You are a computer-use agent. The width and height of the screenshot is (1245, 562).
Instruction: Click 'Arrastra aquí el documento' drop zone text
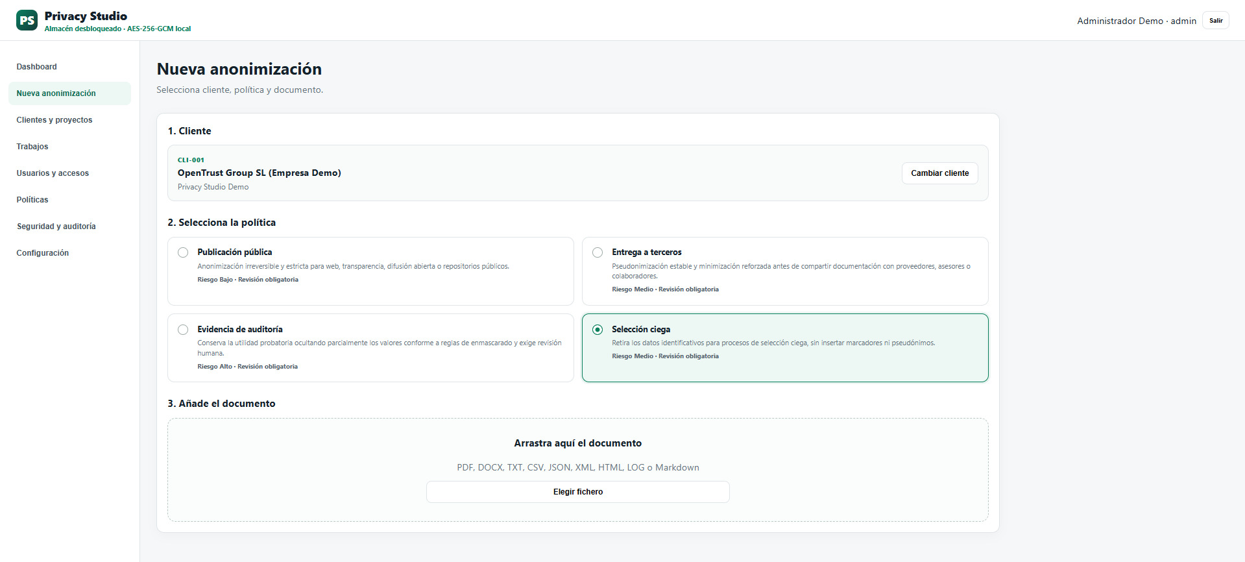pos(577,443)
